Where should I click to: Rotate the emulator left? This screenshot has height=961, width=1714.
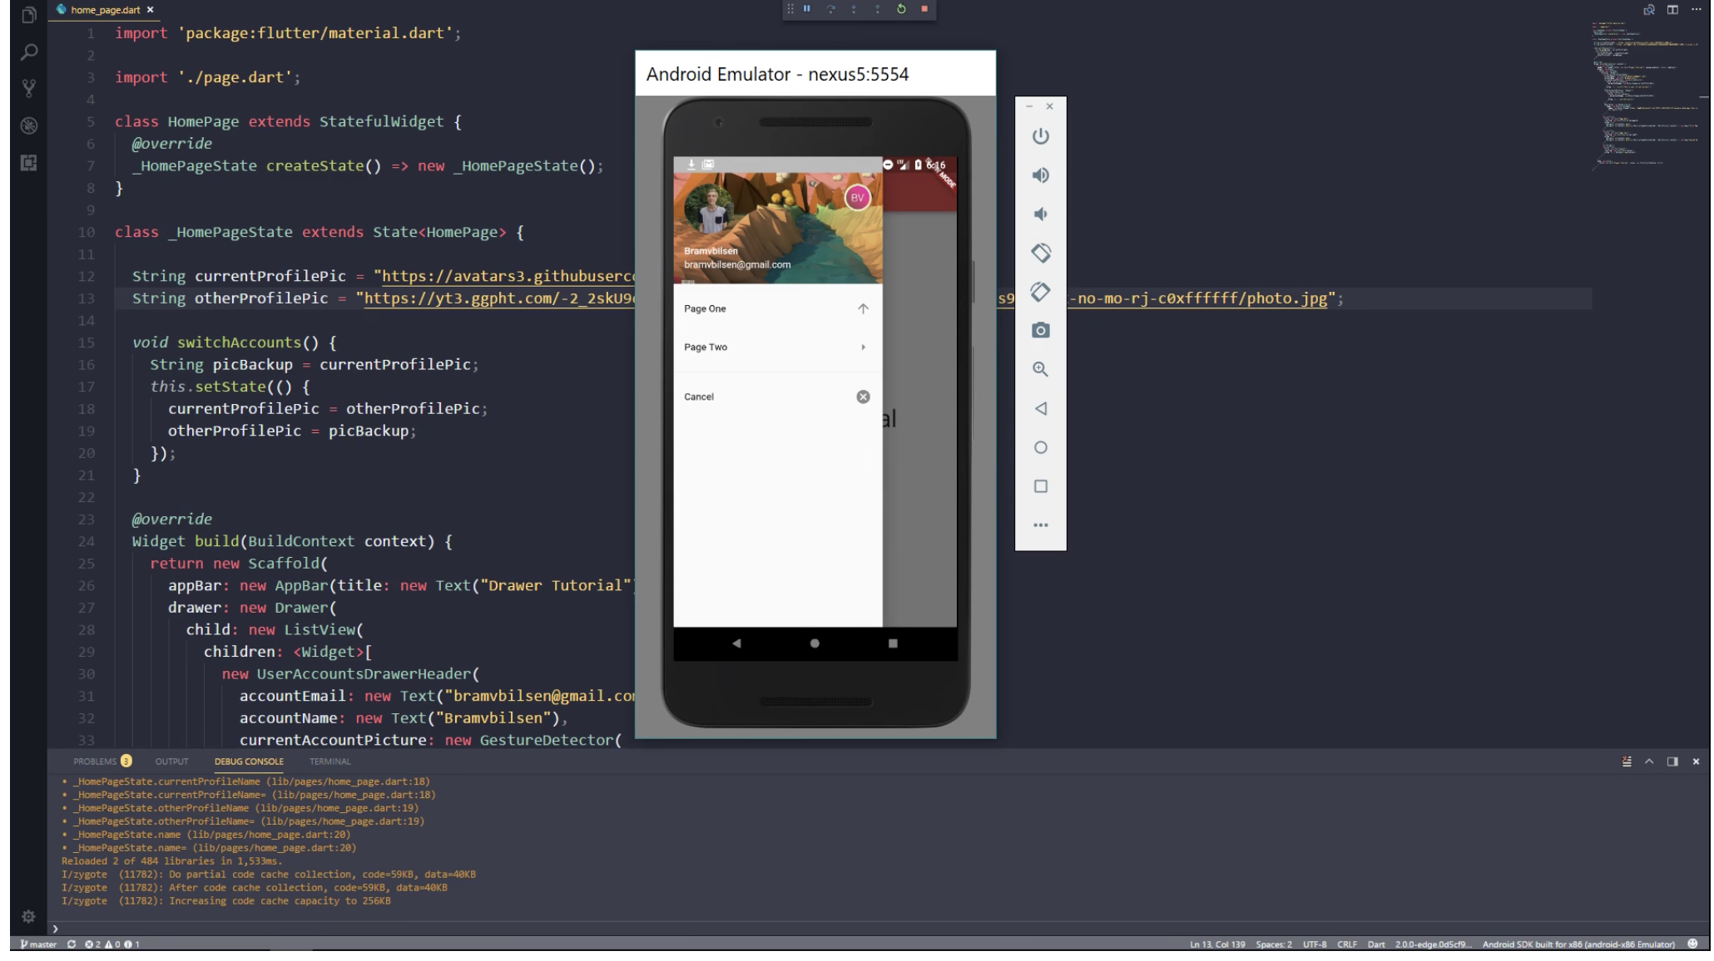(x=1040, y=252)
